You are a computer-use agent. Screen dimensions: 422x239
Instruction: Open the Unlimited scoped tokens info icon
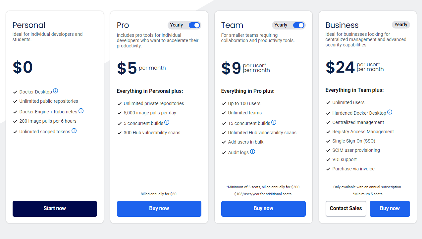point(74,131)
